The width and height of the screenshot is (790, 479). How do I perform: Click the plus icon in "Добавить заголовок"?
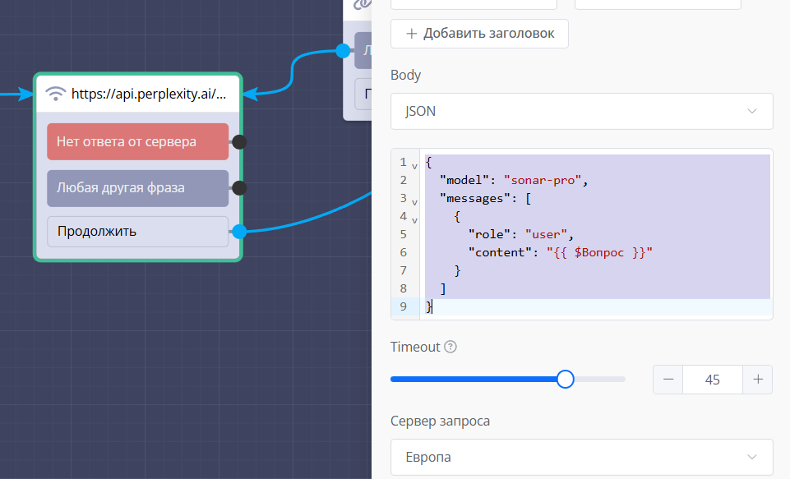[x=411, y=34]
